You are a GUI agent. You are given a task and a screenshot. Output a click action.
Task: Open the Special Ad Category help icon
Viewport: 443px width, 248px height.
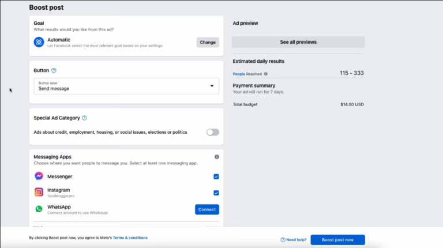(84, 118)
